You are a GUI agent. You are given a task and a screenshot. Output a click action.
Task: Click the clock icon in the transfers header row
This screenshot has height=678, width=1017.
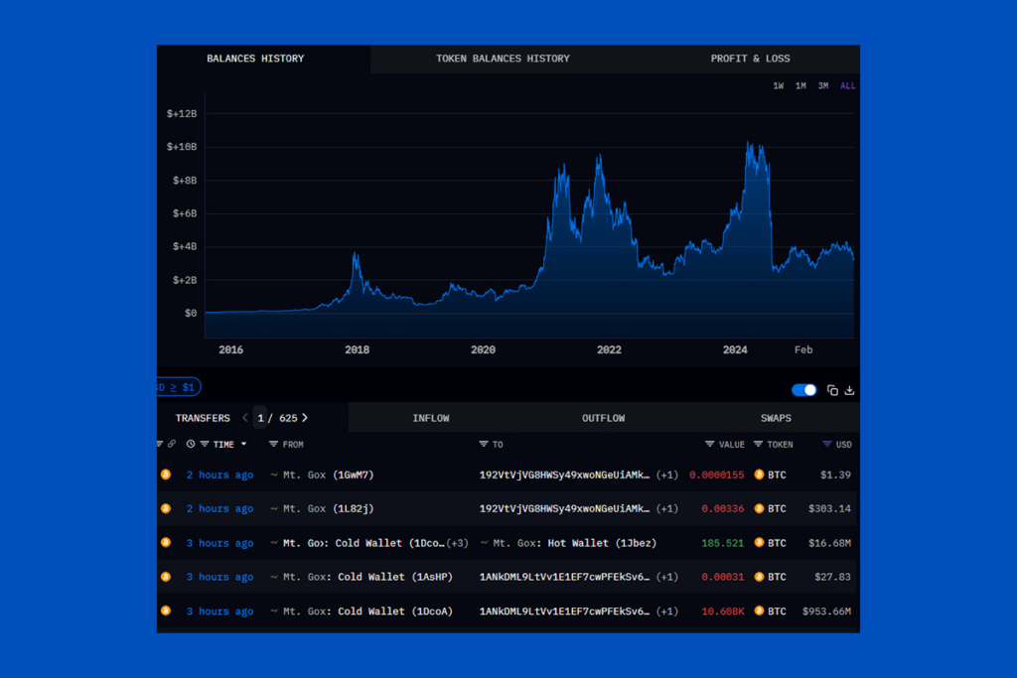point(191,445)
